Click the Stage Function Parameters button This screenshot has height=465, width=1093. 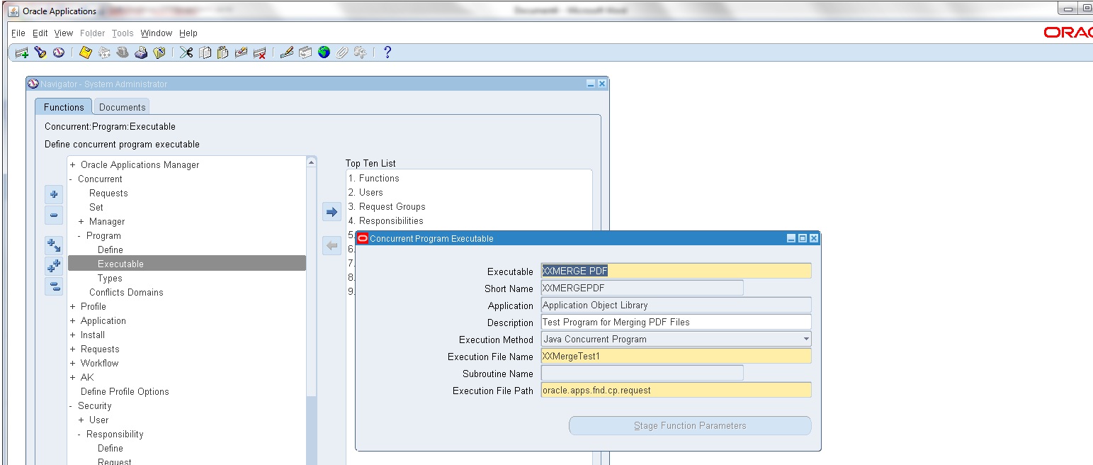690,426
